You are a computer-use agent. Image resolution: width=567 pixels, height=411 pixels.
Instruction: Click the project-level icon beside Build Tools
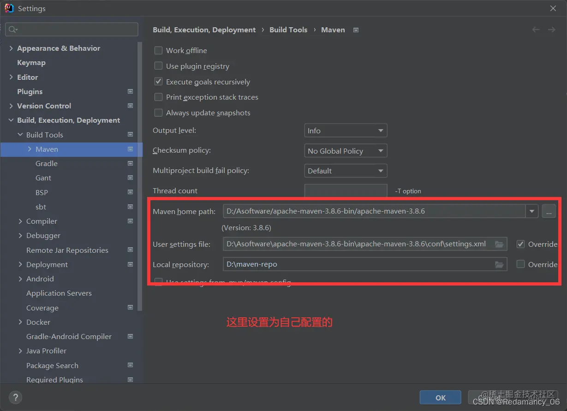(131, 135)
